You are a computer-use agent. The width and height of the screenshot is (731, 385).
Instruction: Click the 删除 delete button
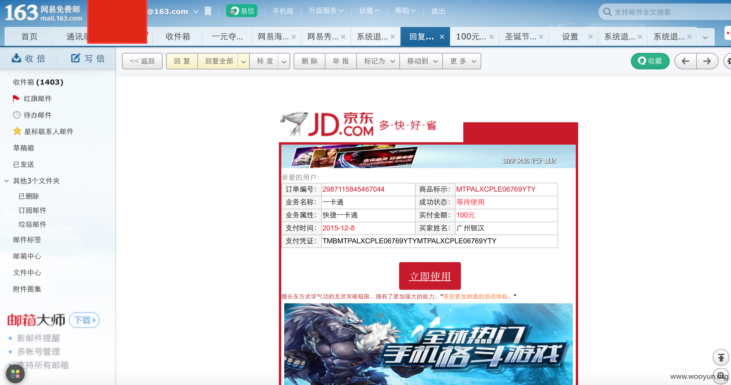(310, 61)
